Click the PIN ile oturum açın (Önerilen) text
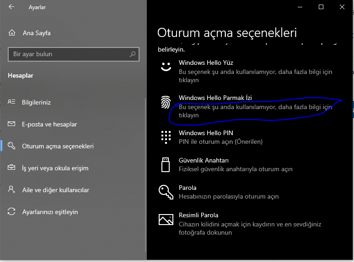 click(220, 141)
